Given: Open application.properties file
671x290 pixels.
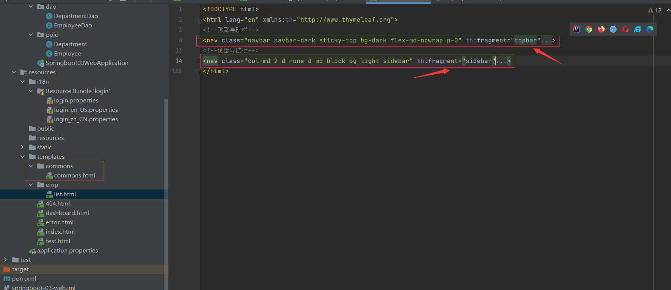Looking at the screenshot, I should click(67, 251).
